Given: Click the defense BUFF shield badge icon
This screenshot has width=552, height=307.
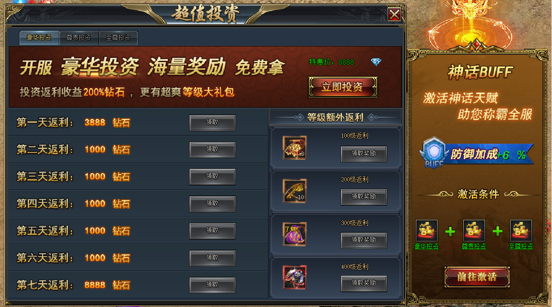Looking at the screenshot, I should (434, 153).
